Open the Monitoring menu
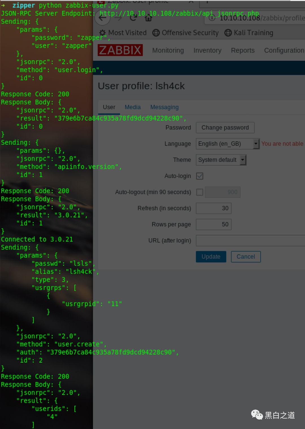 point(168,50)
